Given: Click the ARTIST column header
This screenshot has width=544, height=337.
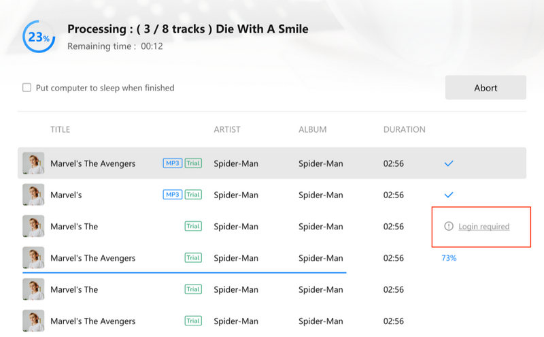Looking at the screenshot, I should 227,129.
